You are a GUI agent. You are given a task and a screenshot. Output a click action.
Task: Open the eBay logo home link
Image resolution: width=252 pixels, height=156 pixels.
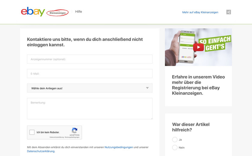tap(33, 12)
